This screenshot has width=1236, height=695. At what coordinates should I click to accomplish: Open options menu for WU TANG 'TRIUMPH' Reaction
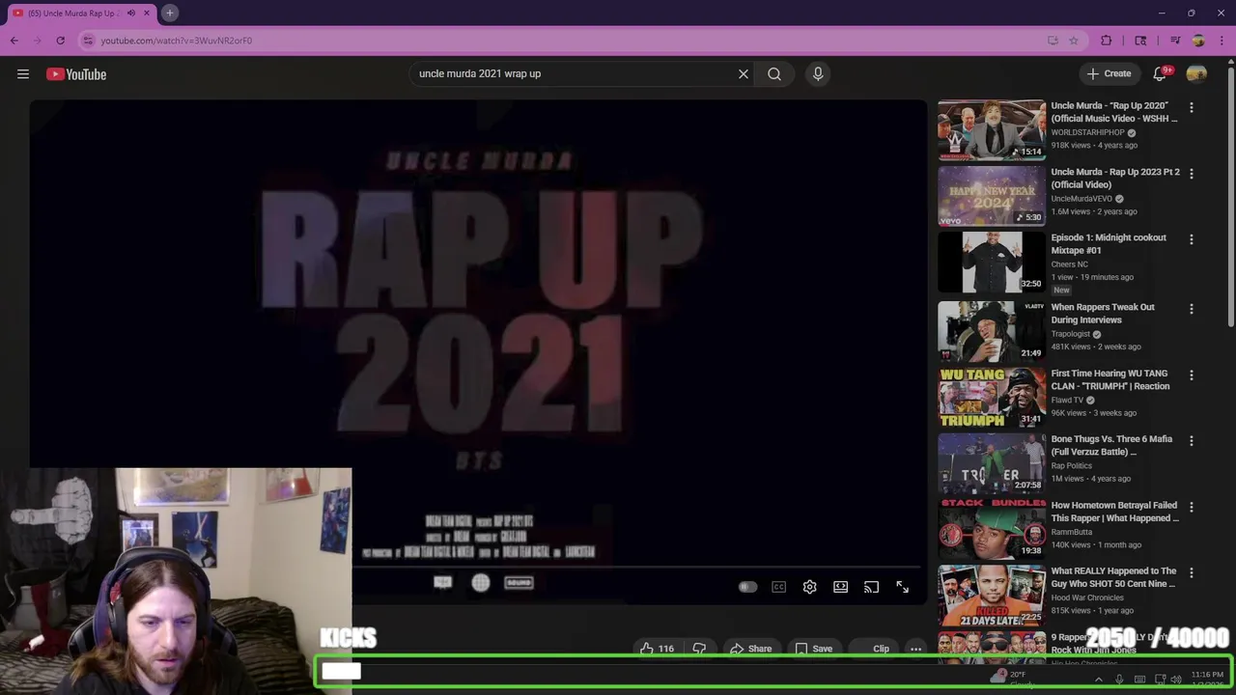1192,375
